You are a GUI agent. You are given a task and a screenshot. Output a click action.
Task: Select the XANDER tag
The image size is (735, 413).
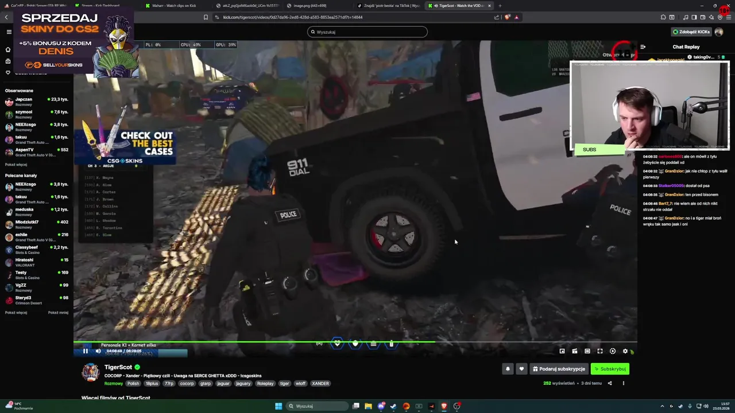[x=320, y=383]
